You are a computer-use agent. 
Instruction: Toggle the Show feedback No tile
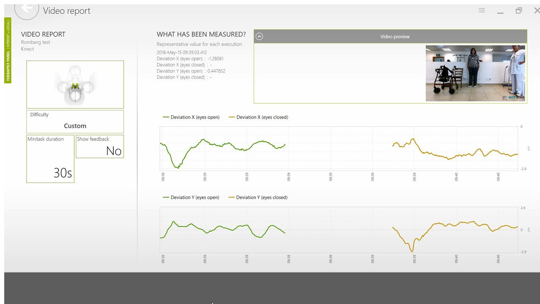100,147
